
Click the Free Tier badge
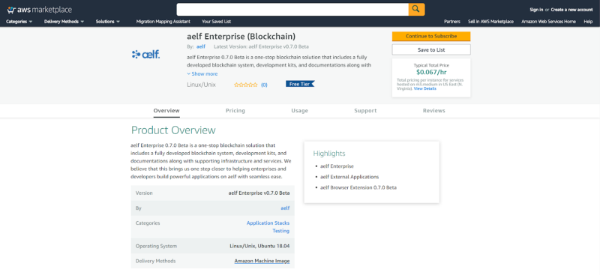(x=300, y=84)
